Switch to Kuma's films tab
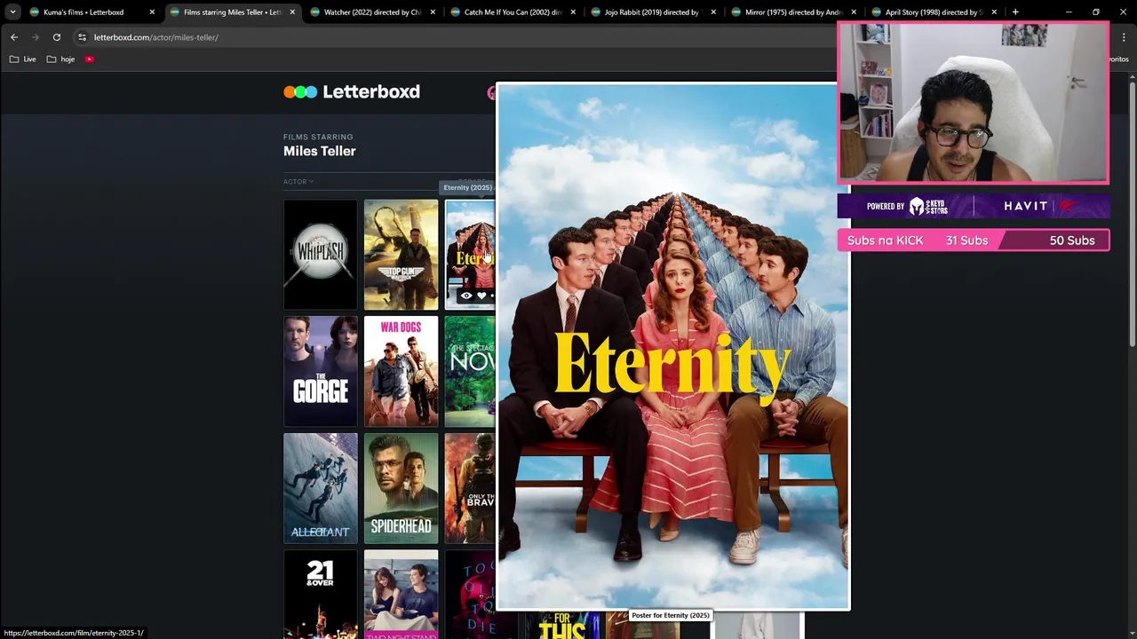This screenshot has width=1137, height=639. click(x=83, y=12)
